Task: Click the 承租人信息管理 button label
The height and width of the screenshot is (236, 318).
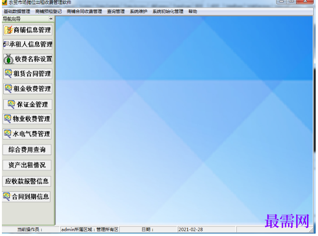Action: tap(30, 44)
